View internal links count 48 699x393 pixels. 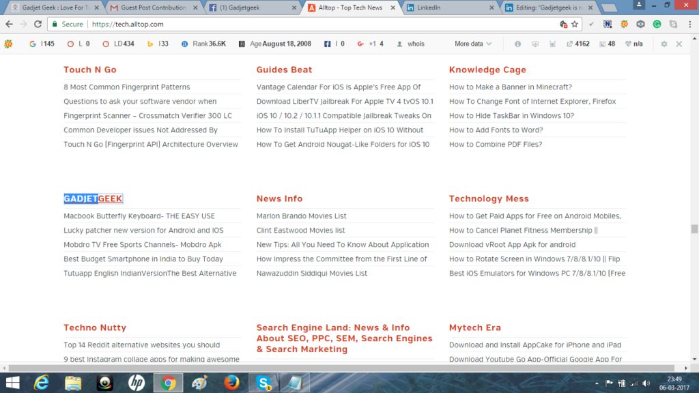(x=607, y=44)
